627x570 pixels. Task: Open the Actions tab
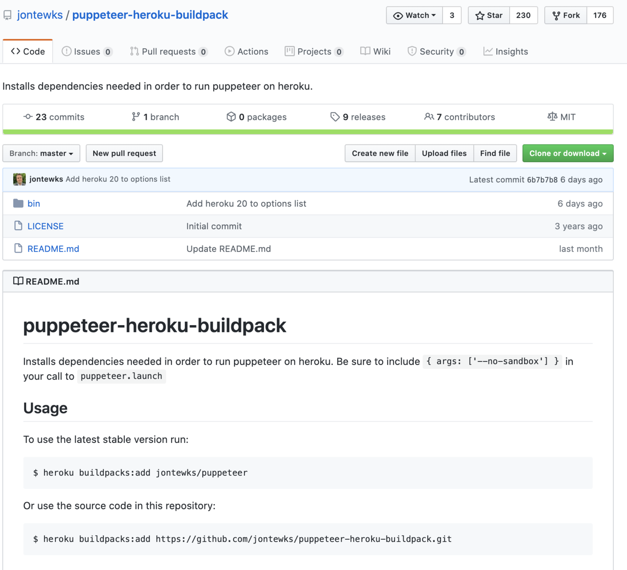click(x=247, y=52)
